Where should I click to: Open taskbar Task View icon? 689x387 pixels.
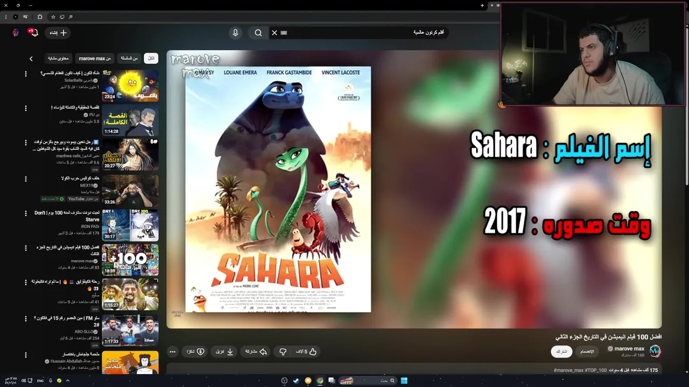click(x=332, y=381)
